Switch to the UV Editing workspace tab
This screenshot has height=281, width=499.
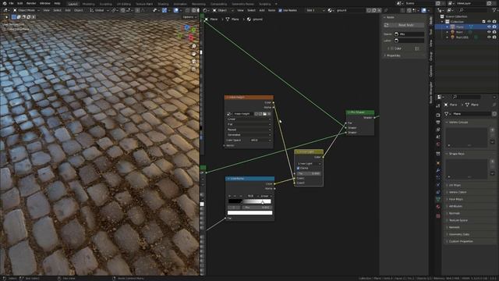124,4
